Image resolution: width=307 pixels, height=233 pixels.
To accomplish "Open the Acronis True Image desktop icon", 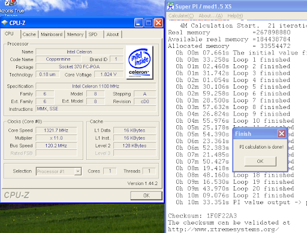I will [11, 8].
